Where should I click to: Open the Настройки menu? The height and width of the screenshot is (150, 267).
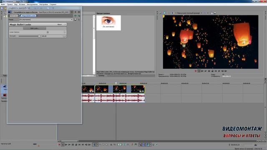click(43, 5)
